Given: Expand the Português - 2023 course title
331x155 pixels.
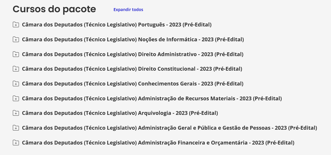Looking at the screenshot, I should pyautogui.click(x=117, y=25).
